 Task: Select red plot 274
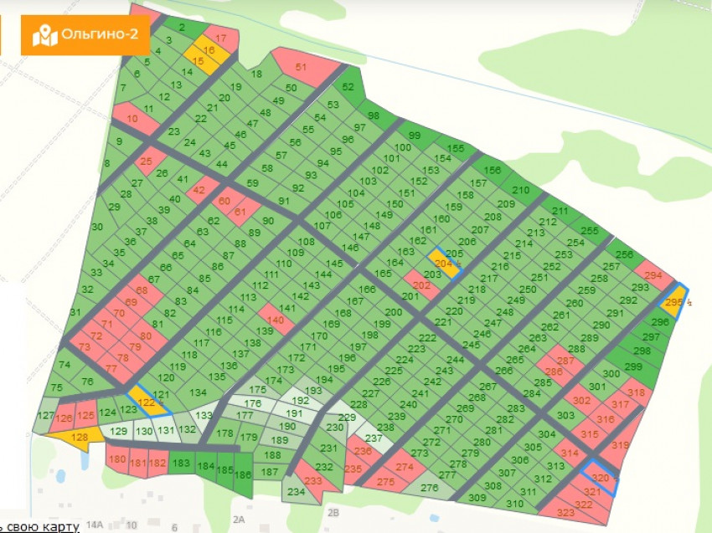[405, 467]
